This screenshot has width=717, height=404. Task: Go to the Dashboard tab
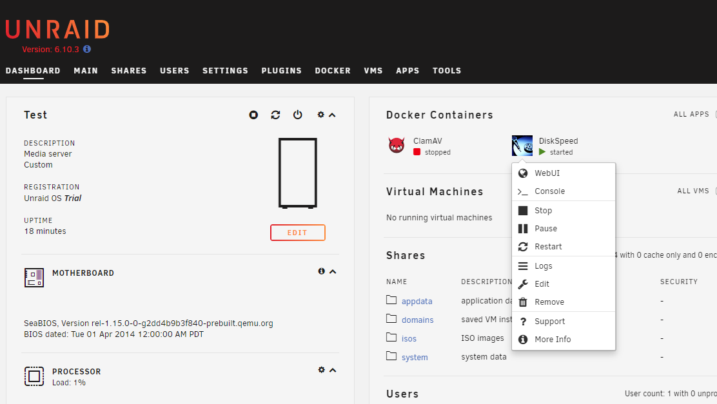click(x=33, y=71)
